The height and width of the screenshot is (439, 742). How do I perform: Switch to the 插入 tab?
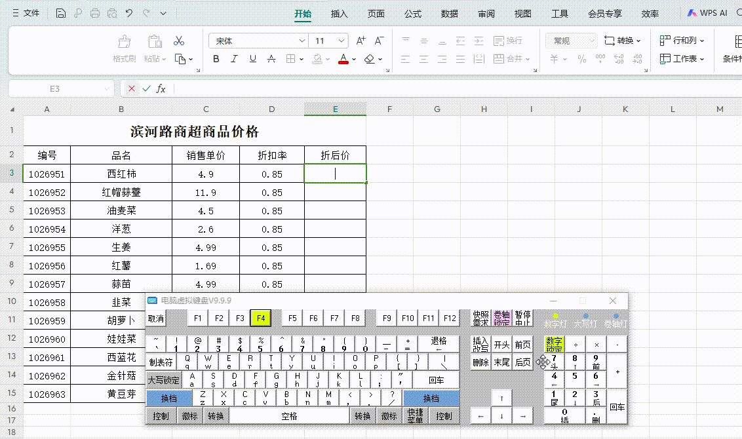tap(340, 14)
